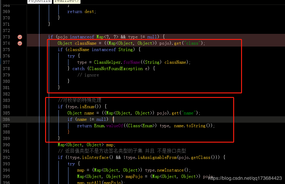Click the 'try' keyword on line 393
This screenshot has height=184, width=285.
tap(71, 164)
